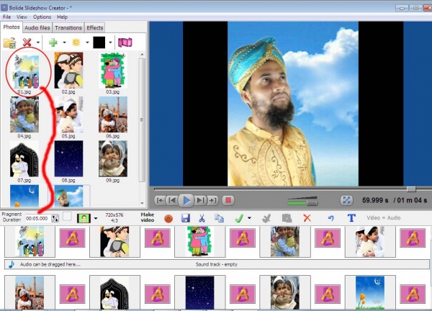
Task: Jump to the start of the slideshow
Action: coord(161,200)
